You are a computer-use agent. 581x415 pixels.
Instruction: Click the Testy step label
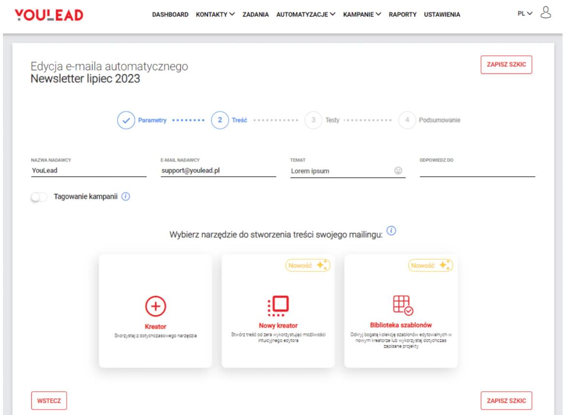(x=333, y=120)
